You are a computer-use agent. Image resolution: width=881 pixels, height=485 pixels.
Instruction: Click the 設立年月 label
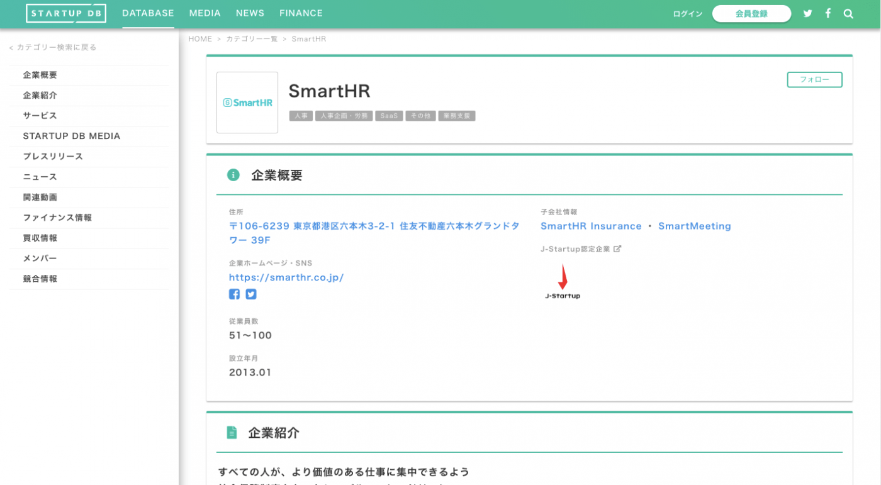[x=244, y=359]
